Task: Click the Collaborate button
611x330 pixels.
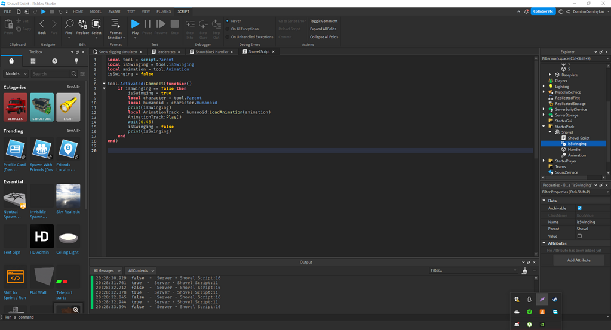Action: (x=542, y=11)
